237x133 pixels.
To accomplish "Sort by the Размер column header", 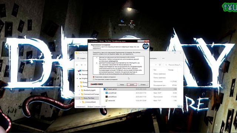I will (171, 70).
